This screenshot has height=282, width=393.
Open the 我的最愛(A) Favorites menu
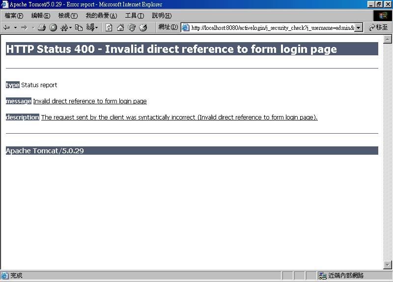pos(101,16)
